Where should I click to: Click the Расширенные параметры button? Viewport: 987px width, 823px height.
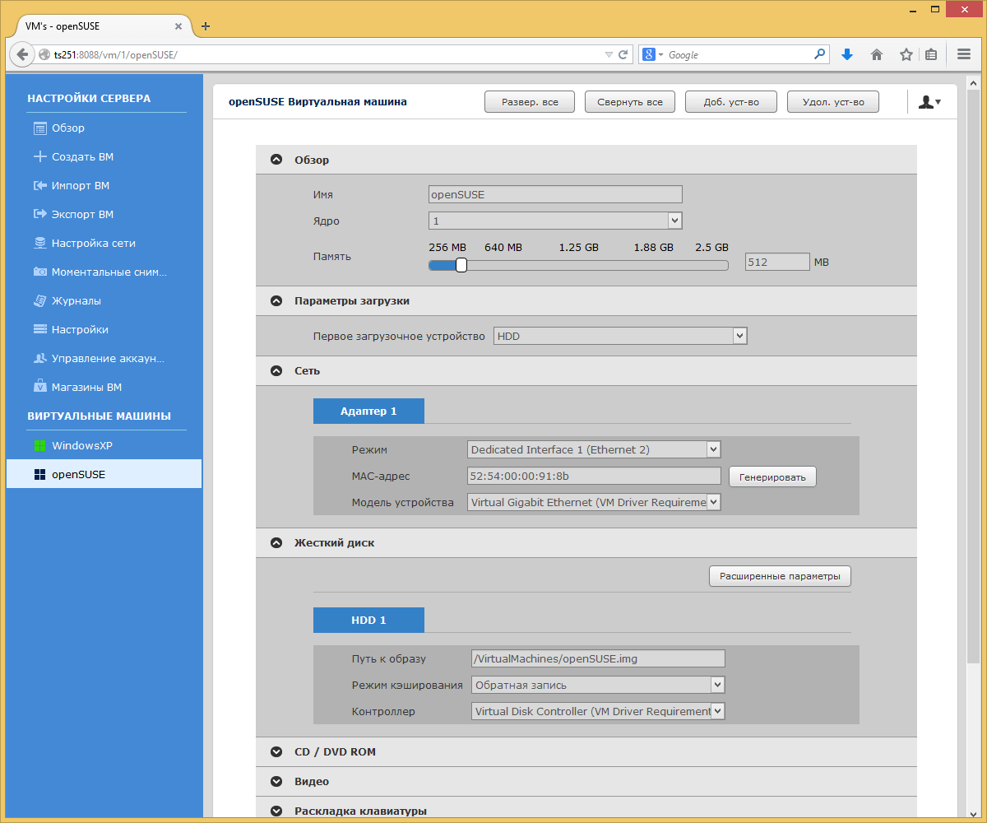780,576
